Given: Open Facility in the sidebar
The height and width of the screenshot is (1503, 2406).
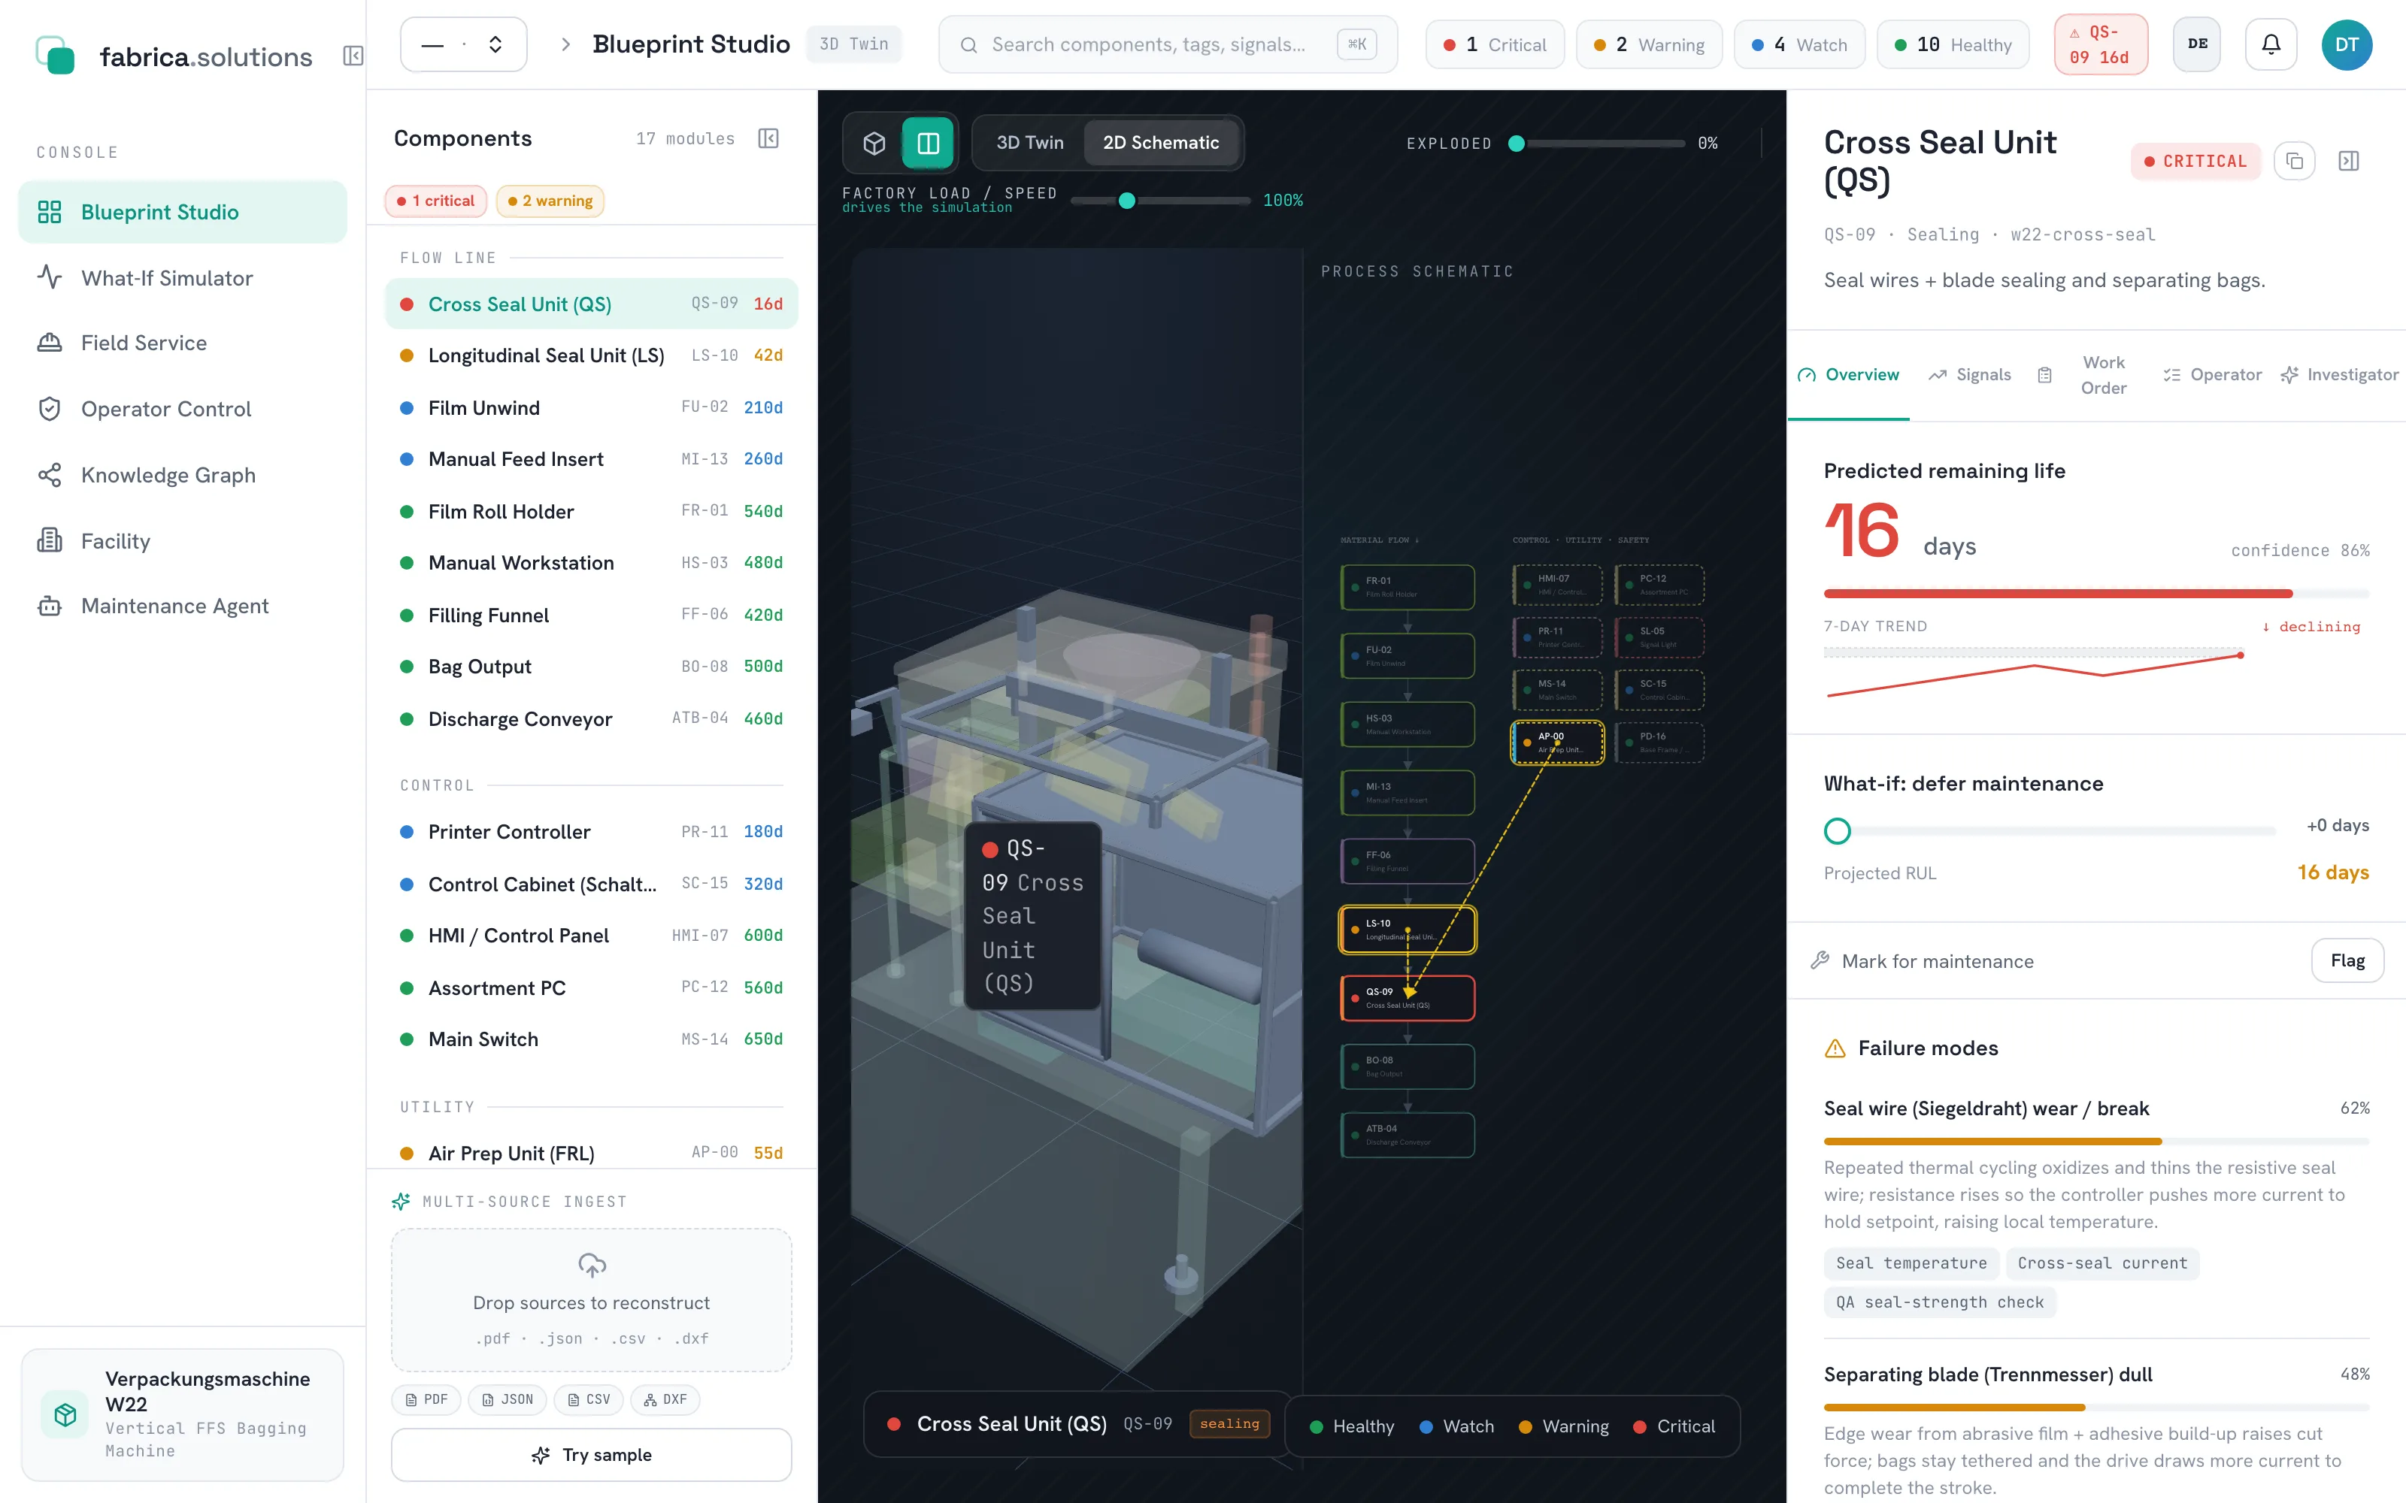Looking at the screenshot, I should 182,541.
